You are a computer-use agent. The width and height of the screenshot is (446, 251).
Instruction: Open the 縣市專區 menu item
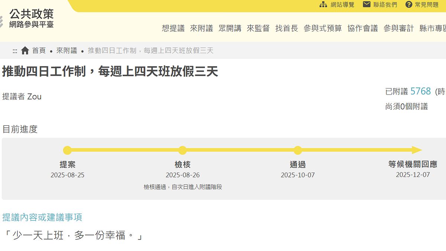pos(434,28)
